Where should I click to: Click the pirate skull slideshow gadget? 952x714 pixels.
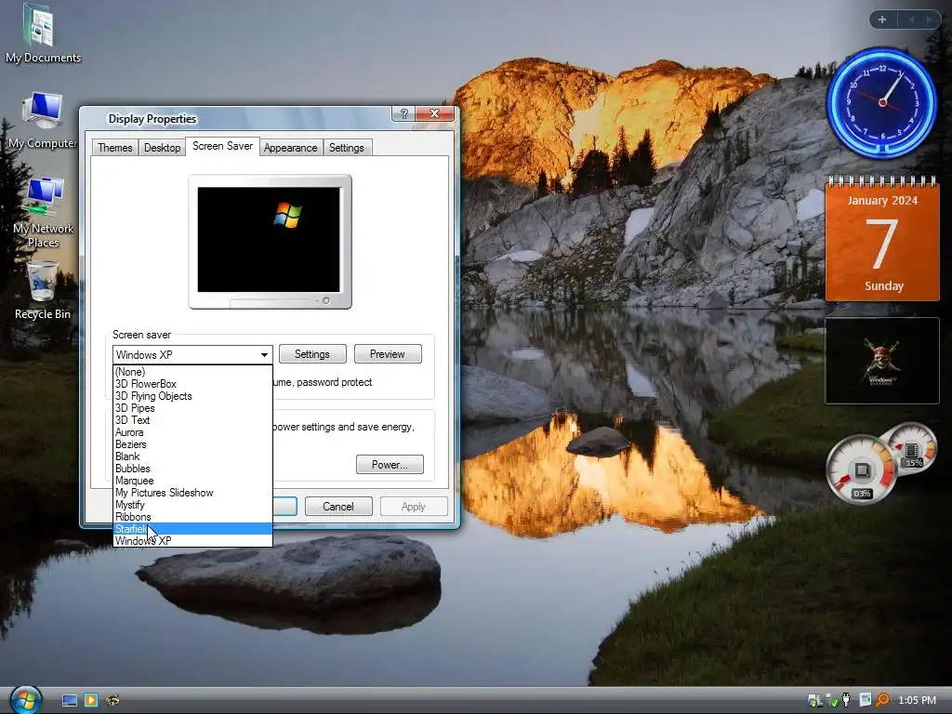point(882,361)
